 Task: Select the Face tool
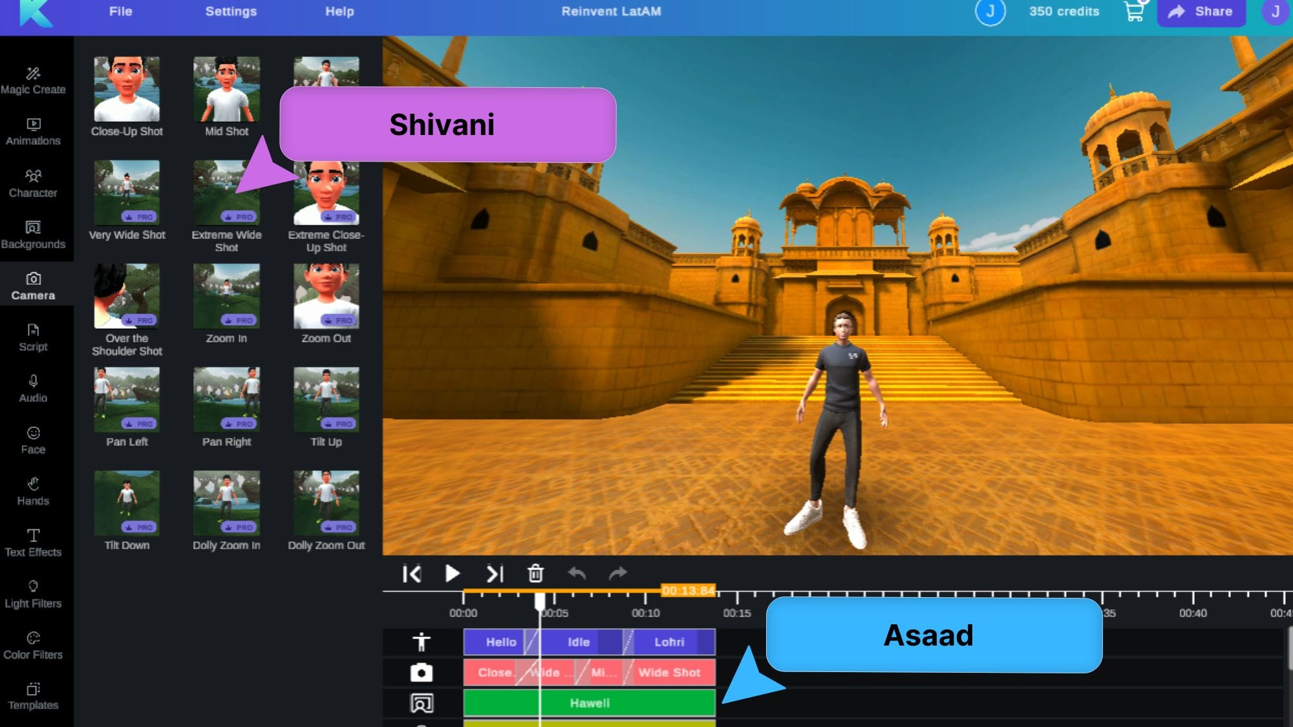[33, 439]
